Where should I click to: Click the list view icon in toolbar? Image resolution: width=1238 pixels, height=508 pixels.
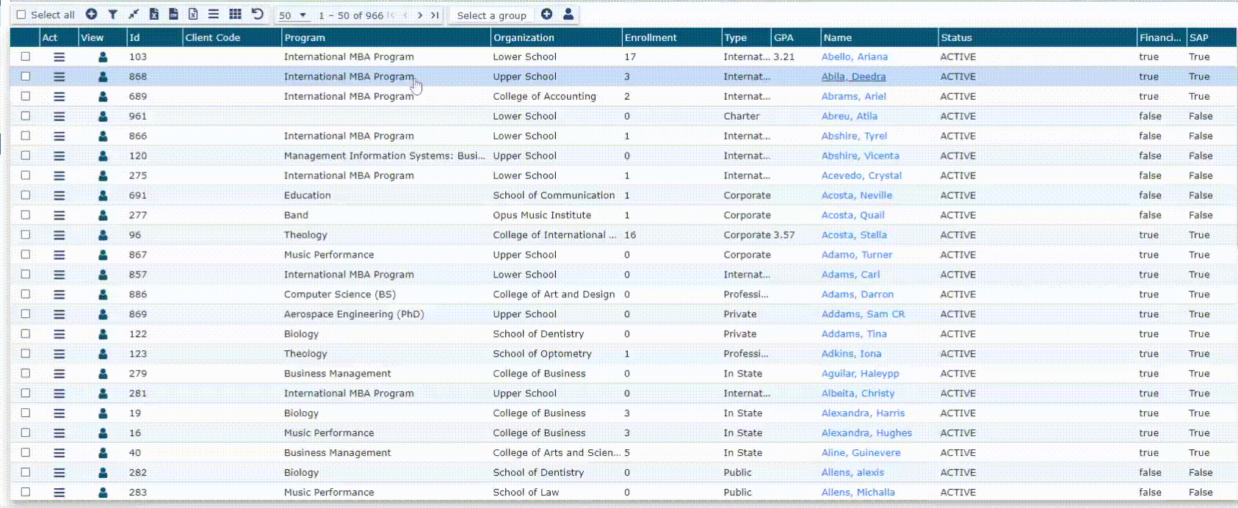(213, 14)
